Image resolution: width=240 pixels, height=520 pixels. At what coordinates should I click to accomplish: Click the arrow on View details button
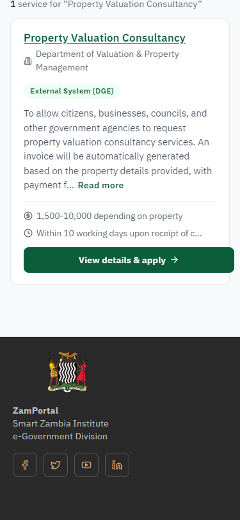click(x=174, y=260)
